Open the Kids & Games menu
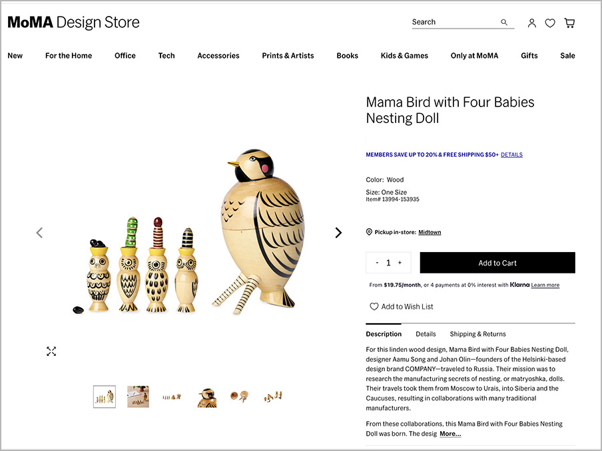 tap(404, 56)
